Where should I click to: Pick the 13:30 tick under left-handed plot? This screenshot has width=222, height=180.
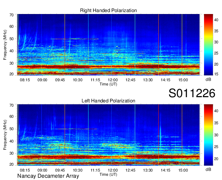(x=148, y=170)
